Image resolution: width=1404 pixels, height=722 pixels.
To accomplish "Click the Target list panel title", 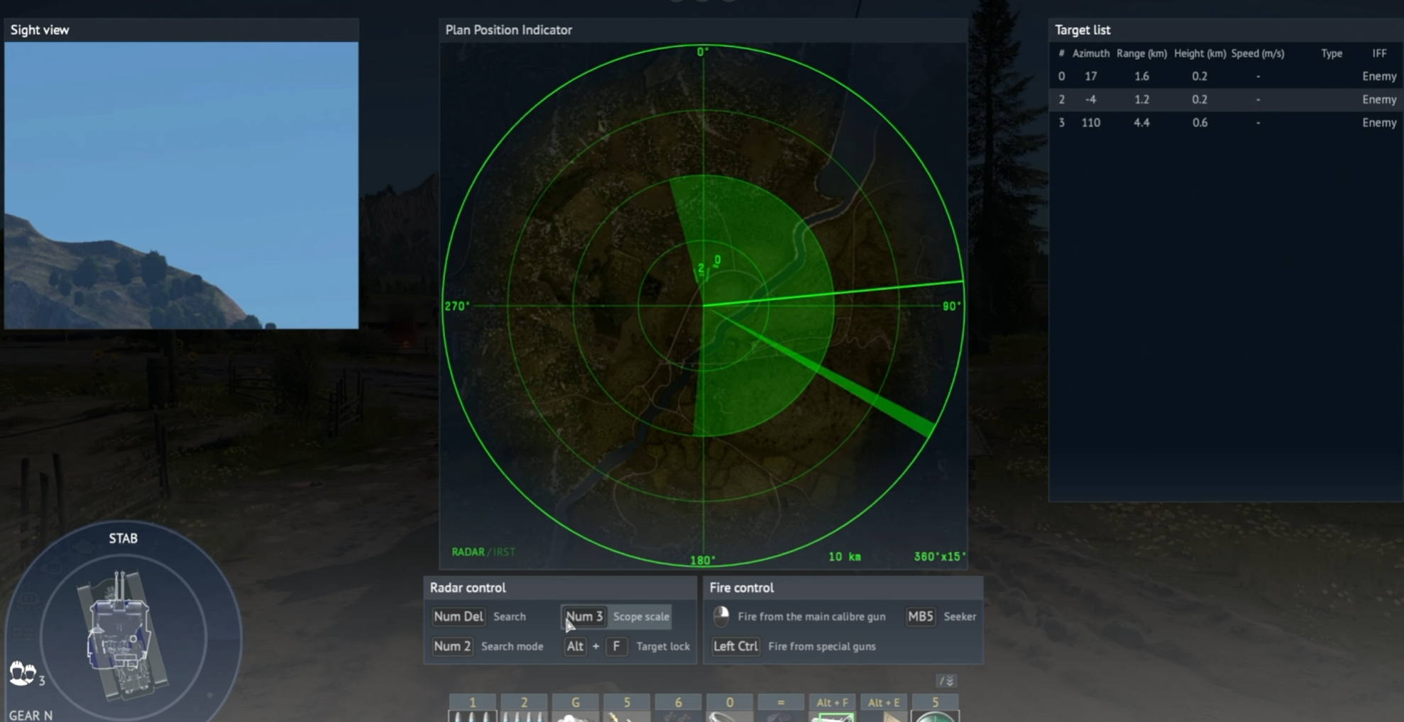I will pos(1082,30).
